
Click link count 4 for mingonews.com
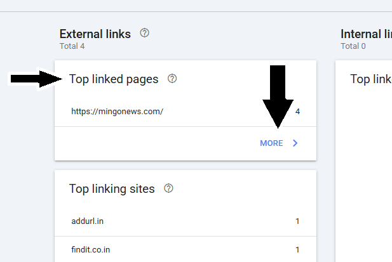point(297,112)
